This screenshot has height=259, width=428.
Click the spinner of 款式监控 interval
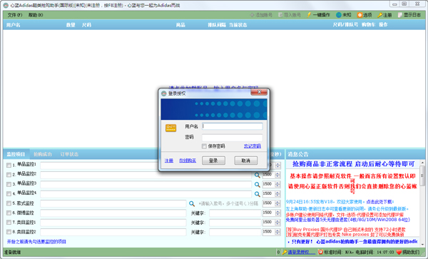point(278,203)
